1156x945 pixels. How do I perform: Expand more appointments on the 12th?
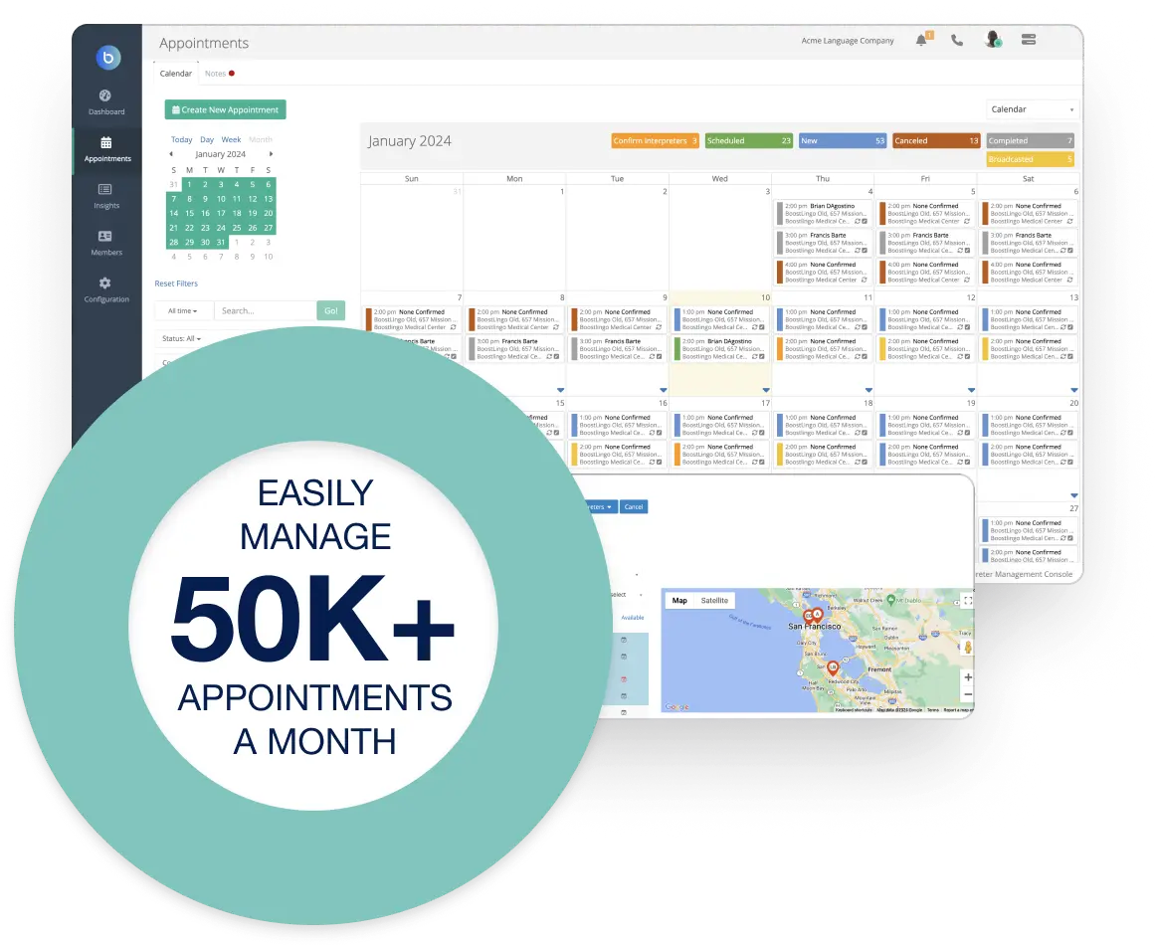pyautogui.click(x=972, y=390)
